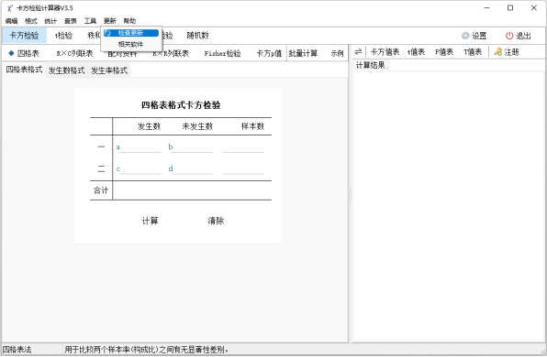Click the 样本数 field in row 二
This screenshot has width=547, height=357.
[x=243, y=168]
